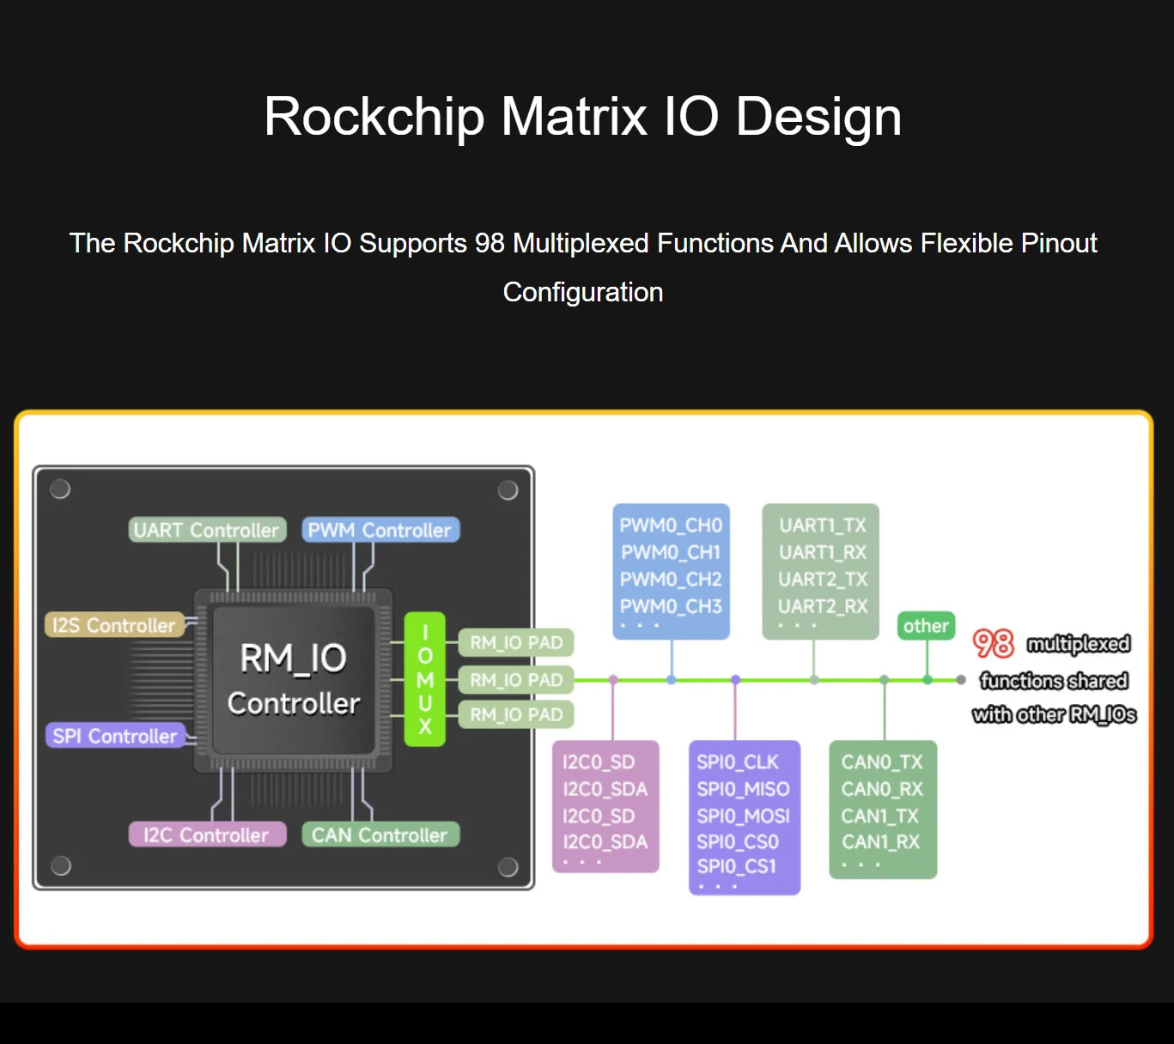1174x1044 pixels.
Task: Select the CAN0_RX entry
Action: [x=882, y=789]
